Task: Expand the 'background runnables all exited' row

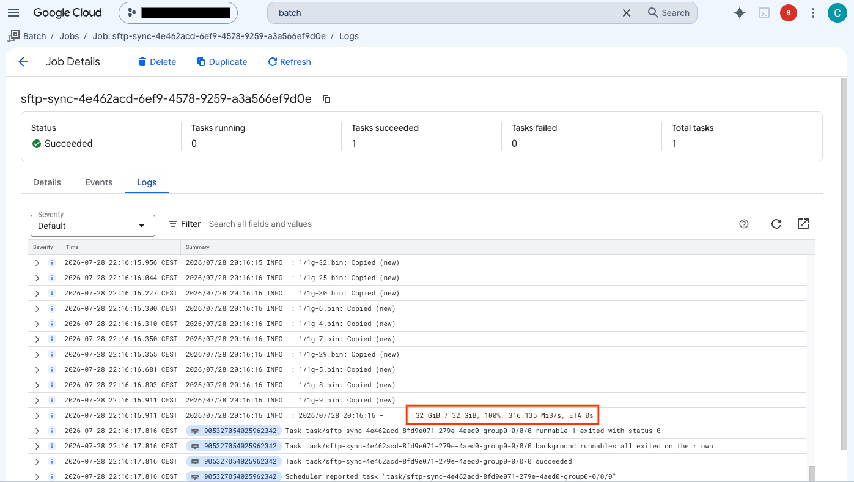Action: (37, 446)
